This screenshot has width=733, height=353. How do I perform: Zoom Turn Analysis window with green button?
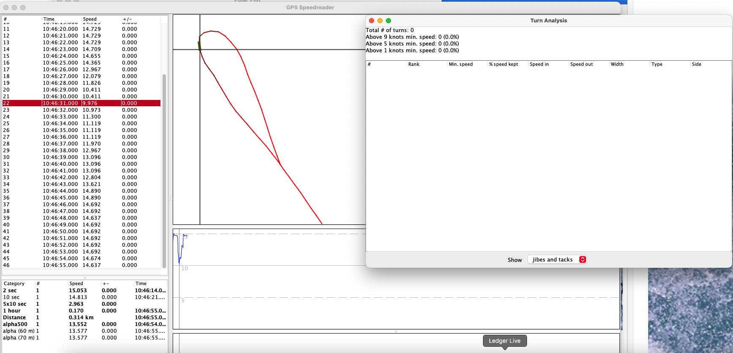(x=388, y=21)
